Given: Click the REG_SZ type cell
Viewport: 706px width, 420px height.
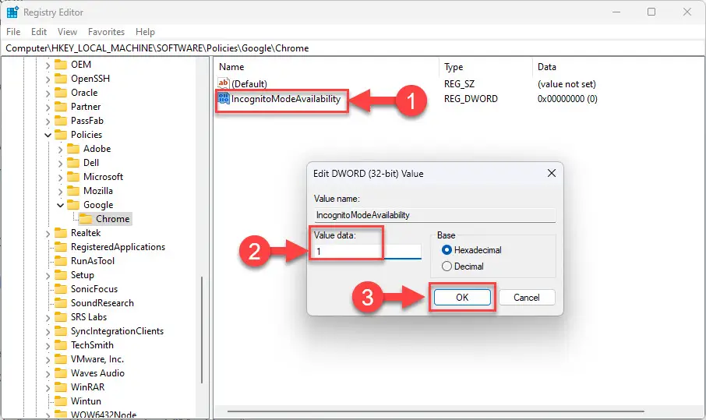Looking at the screenshot, I should click(x=459, y=83).
